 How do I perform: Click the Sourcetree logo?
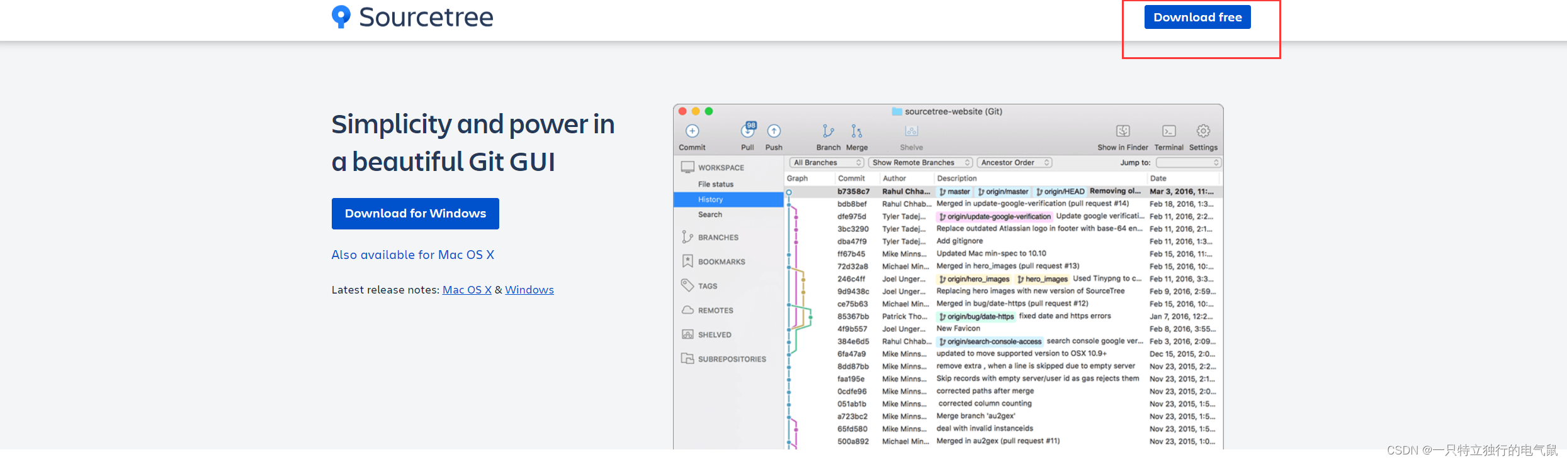(412, 17)
